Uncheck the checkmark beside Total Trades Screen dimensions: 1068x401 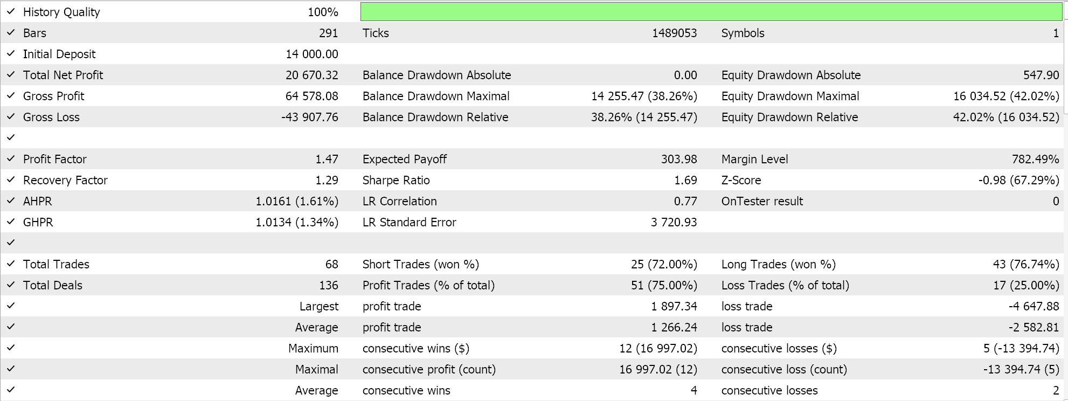point(11,264)
